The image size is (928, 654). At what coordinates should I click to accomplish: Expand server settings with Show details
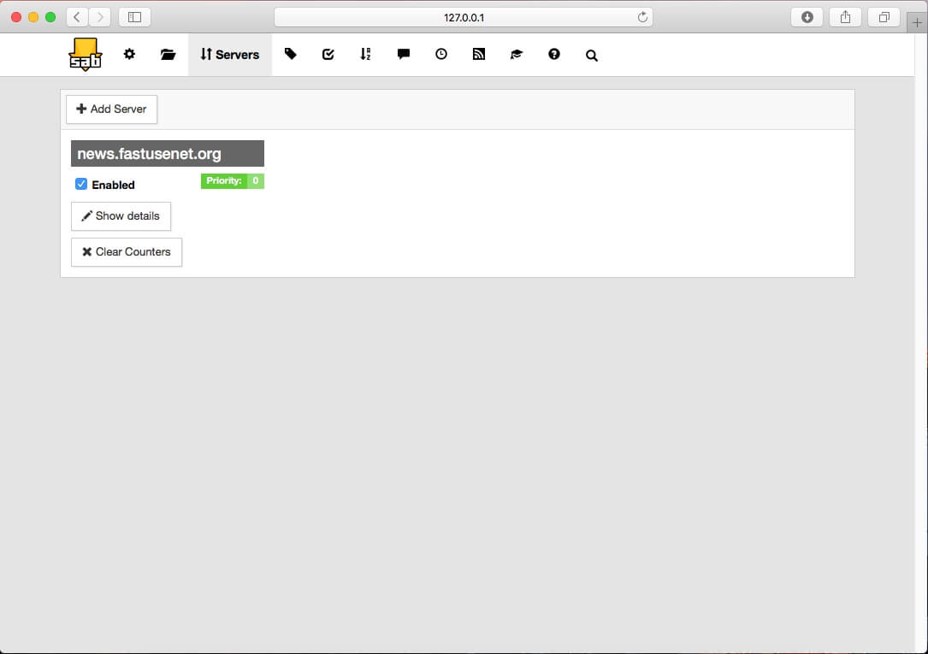coord(121,216)
